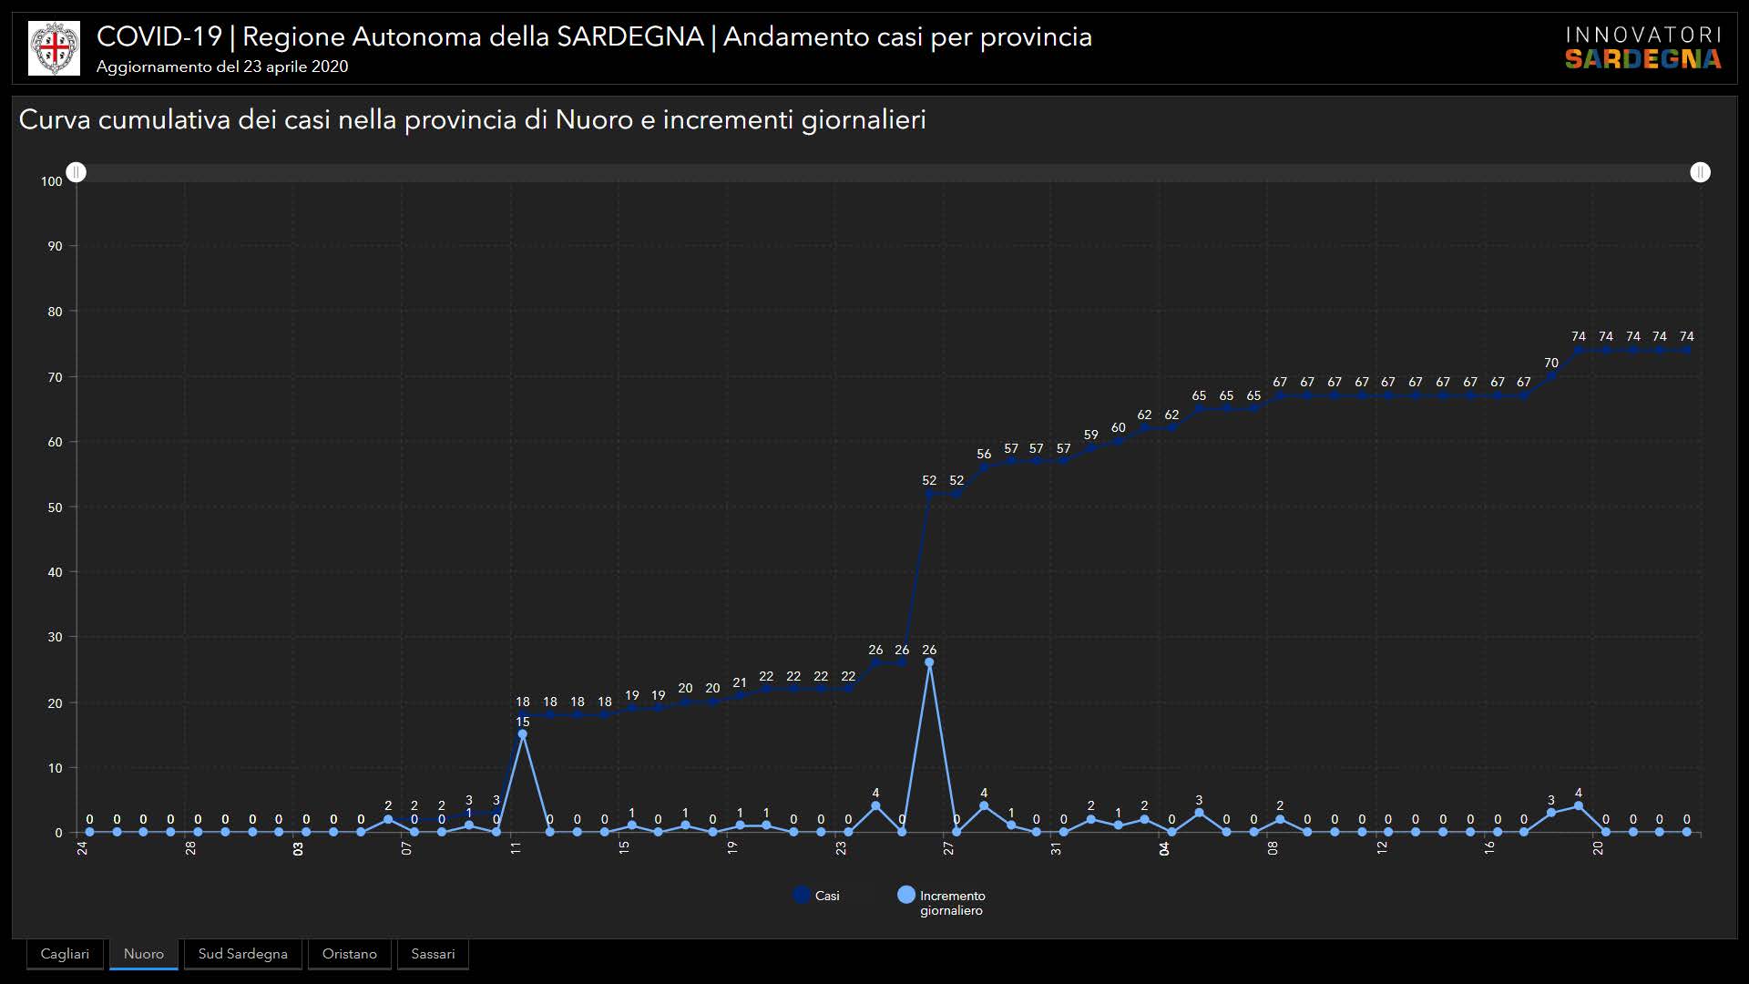This screenshot has height=984, width=1749.
Task: Open the Sassari tab
Action: pyautogui.click(x=433, y=954)
